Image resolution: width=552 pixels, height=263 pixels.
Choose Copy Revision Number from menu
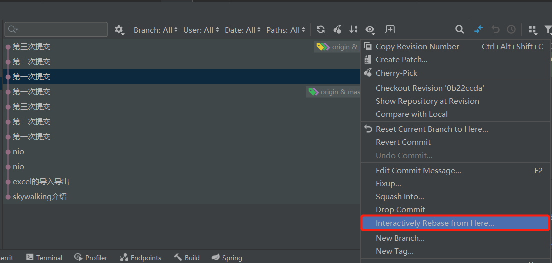coord(455,47)
